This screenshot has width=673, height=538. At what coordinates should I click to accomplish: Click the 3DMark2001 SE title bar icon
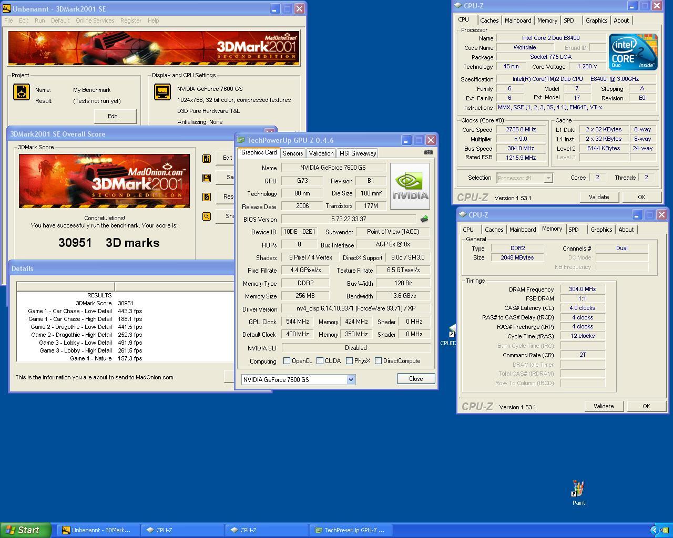6,9
